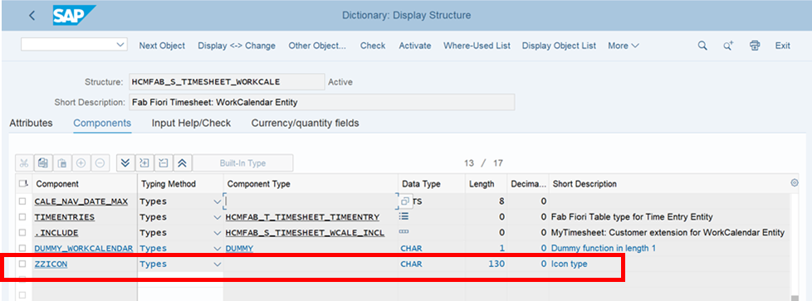This screenshot has width=812, height=301.
Task: Click the insert row plus icon
Action: click(x=81, y=163)
